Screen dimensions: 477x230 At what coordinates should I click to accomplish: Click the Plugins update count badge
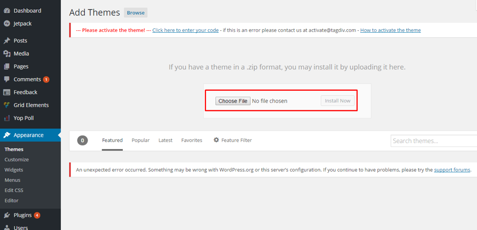pyautogui.click(x=37, y=215)
